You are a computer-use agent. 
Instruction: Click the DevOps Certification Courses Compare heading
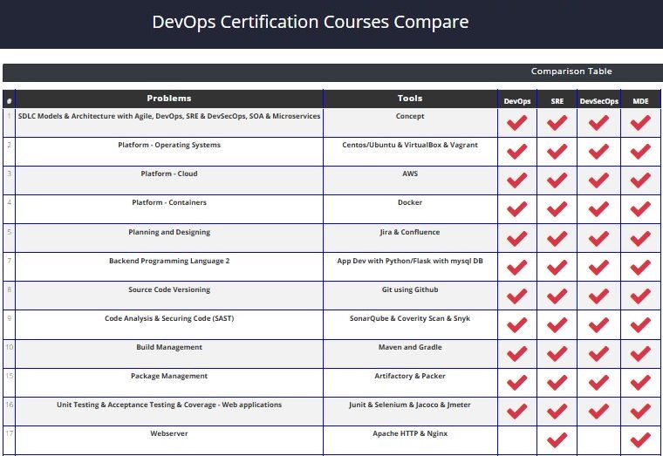click(311, 22)
